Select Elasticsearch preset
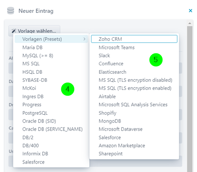 134,72
